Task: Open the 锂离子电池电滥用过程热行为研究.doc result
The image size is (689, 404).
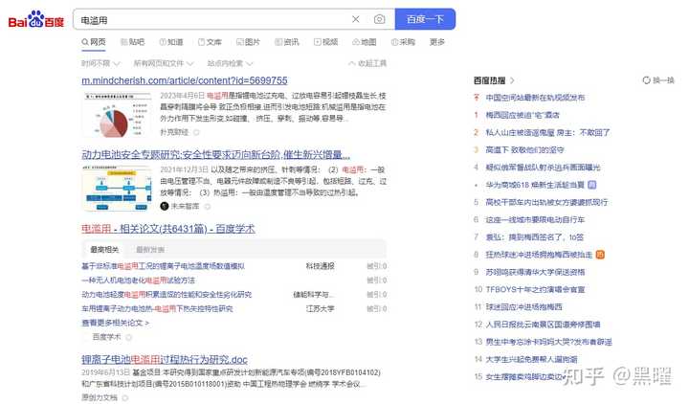Action: pos(165,360)
